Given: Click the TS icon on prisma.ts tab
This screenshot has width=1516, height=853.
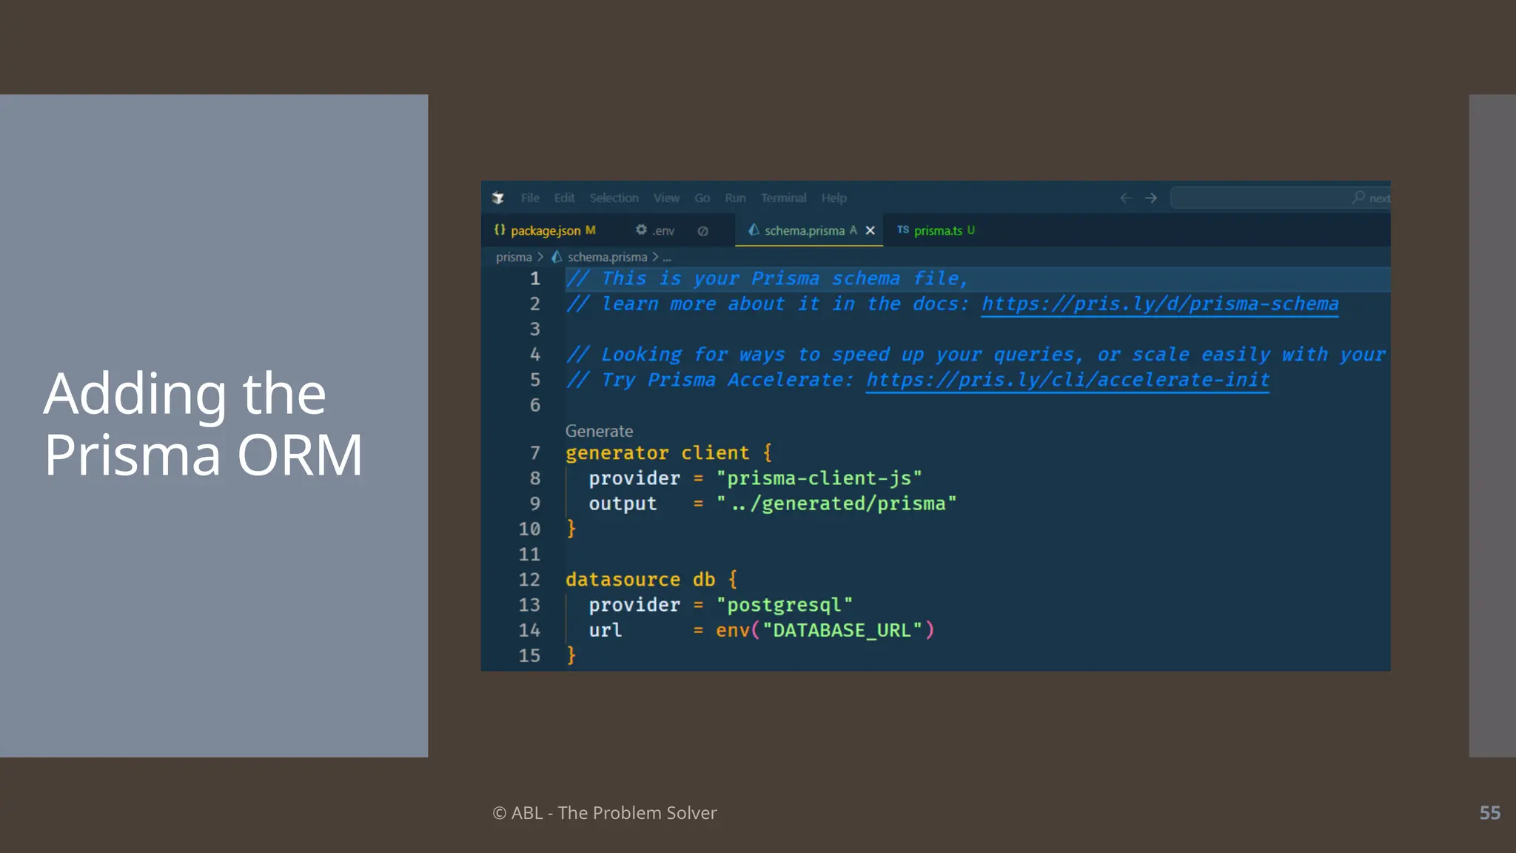Looking at the screenshot, I should click(x=903, y=230).
